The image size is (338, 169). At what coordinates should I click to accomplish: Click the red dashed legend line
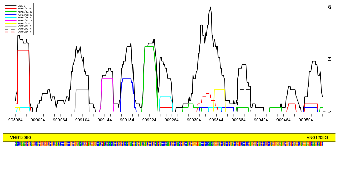pos(10,32)
